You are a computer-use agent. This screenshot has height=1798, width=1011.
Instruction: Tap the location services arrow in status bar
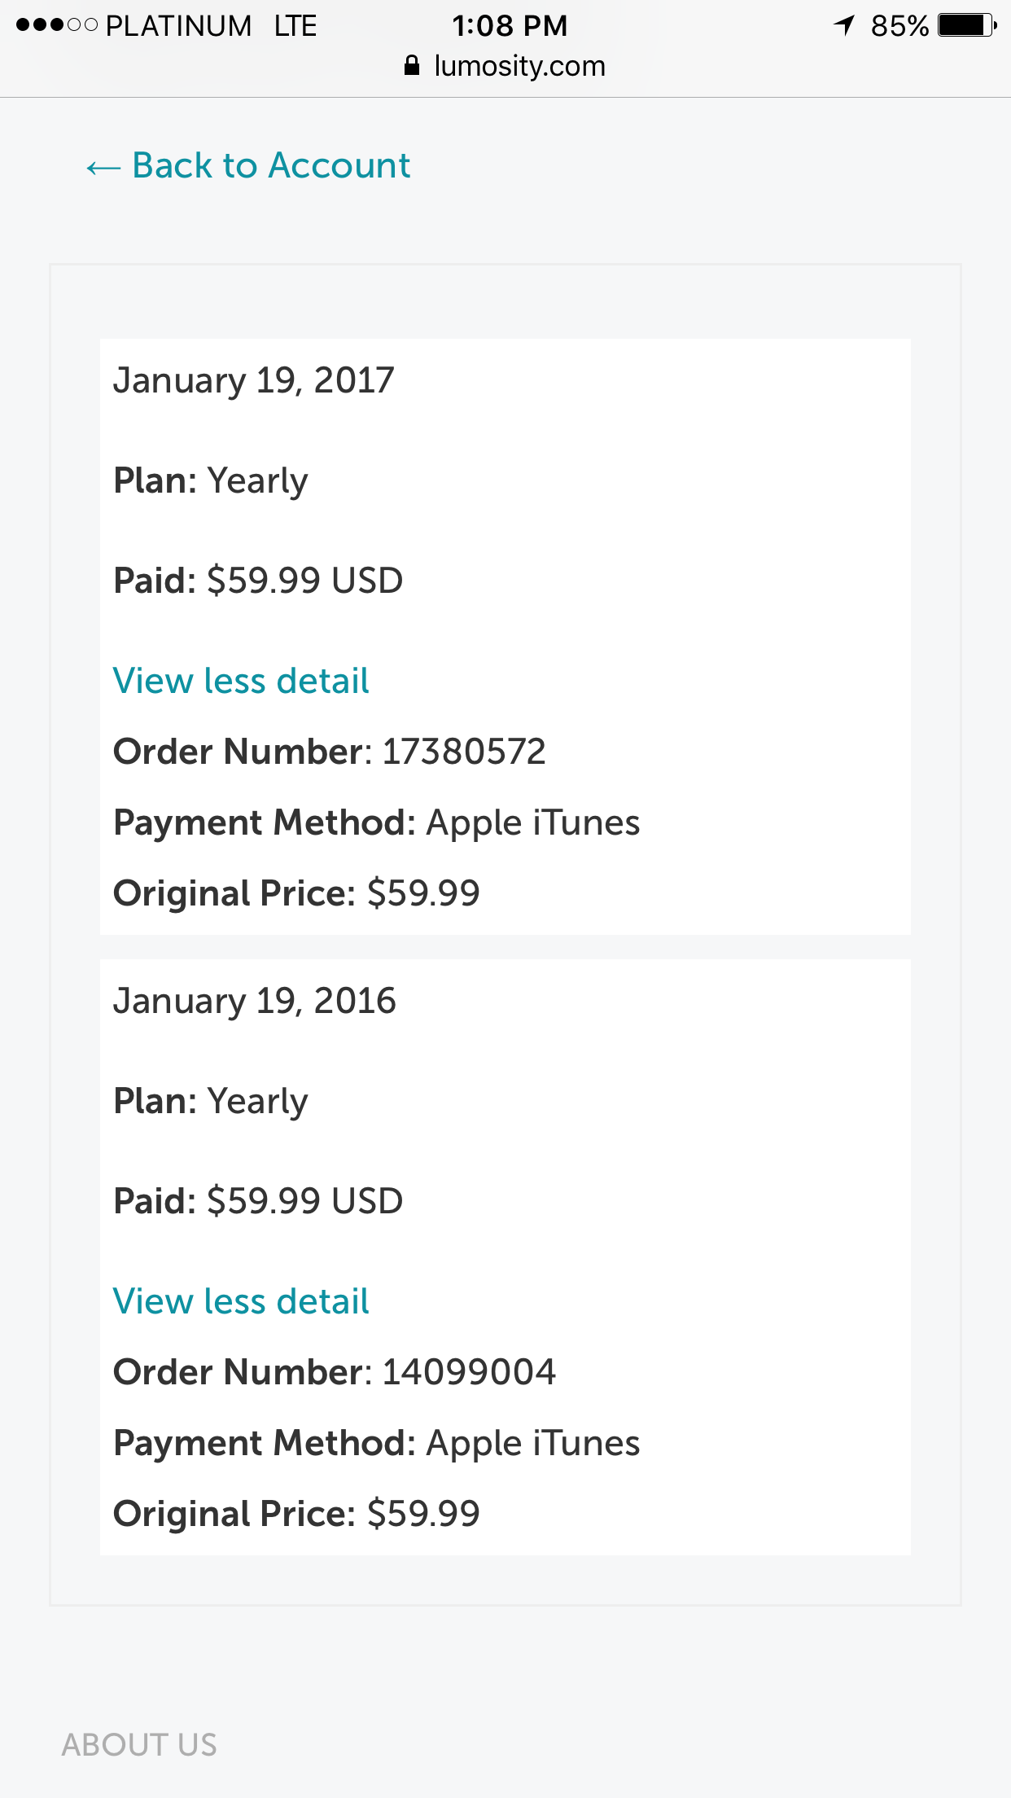[844, 25]
